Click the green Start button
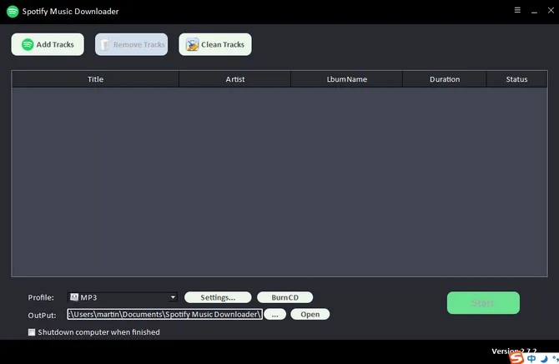This screenshot has height=364, width=559. tap(483, 303)
